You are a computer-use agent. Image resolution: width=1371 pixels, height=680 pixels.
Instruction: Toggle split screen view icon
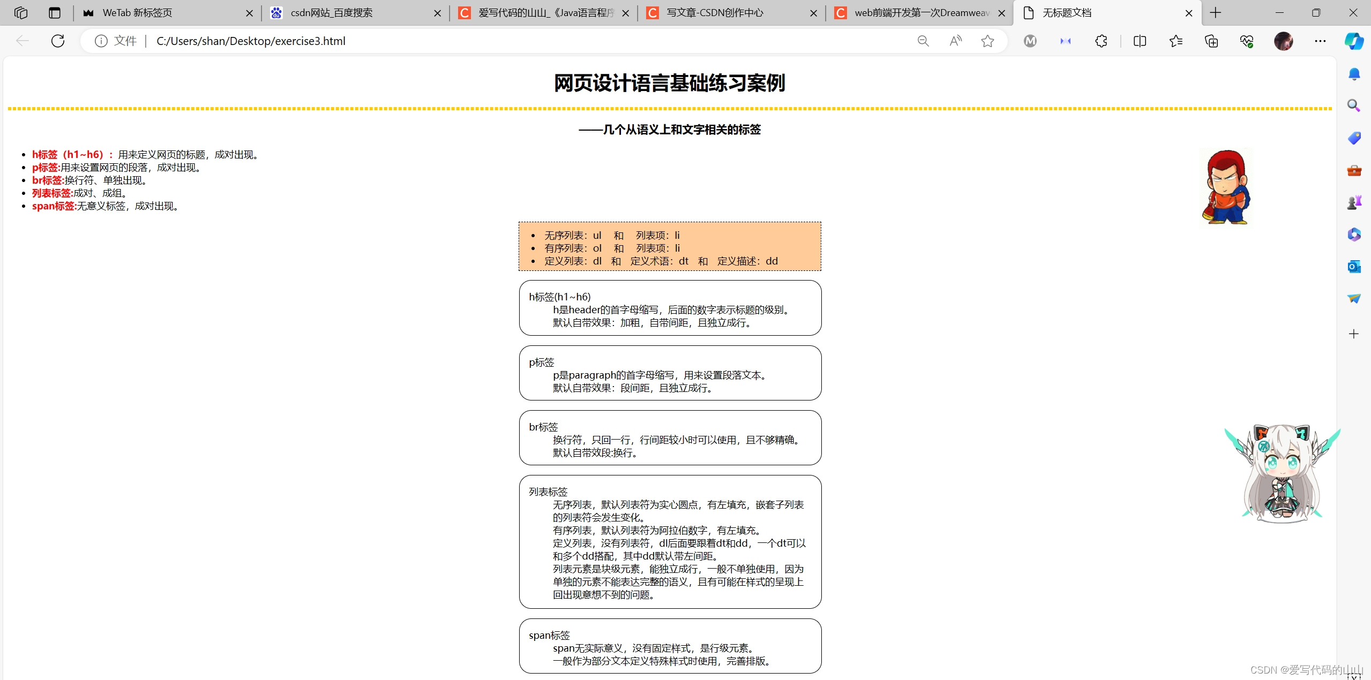coord(1140,41)
